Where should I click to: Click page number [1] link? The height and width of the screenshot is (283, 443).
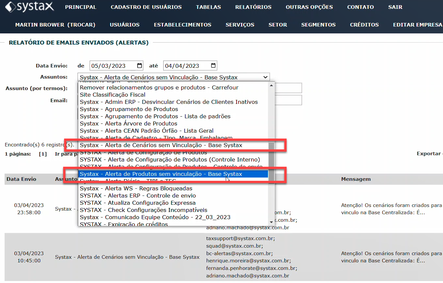pyautogui.click(x=43, y=154)
